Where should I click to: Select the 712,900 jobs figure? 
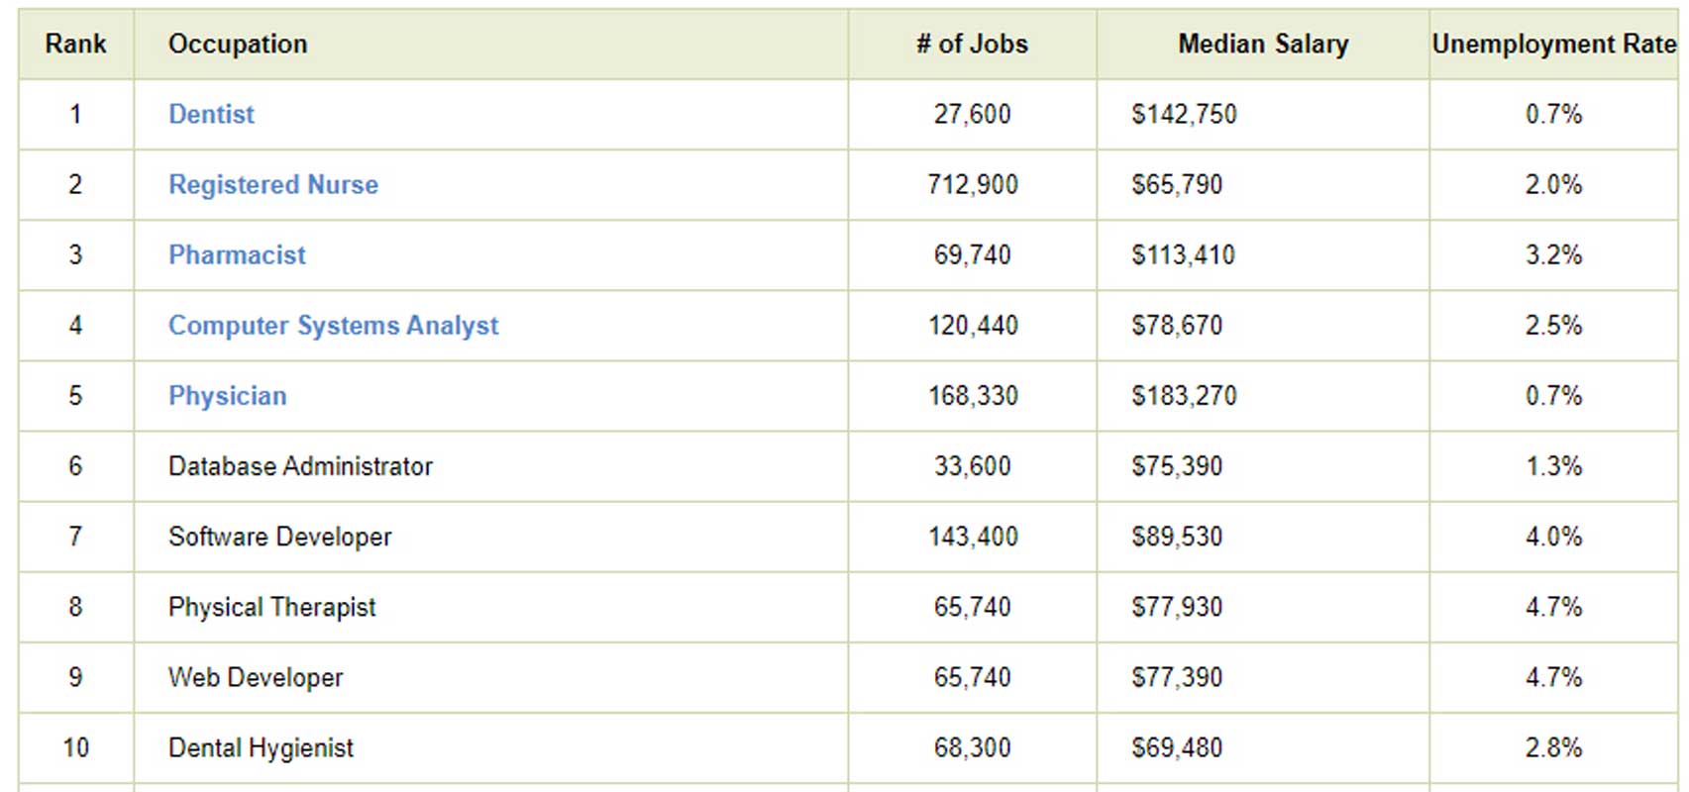coord(972,185)
